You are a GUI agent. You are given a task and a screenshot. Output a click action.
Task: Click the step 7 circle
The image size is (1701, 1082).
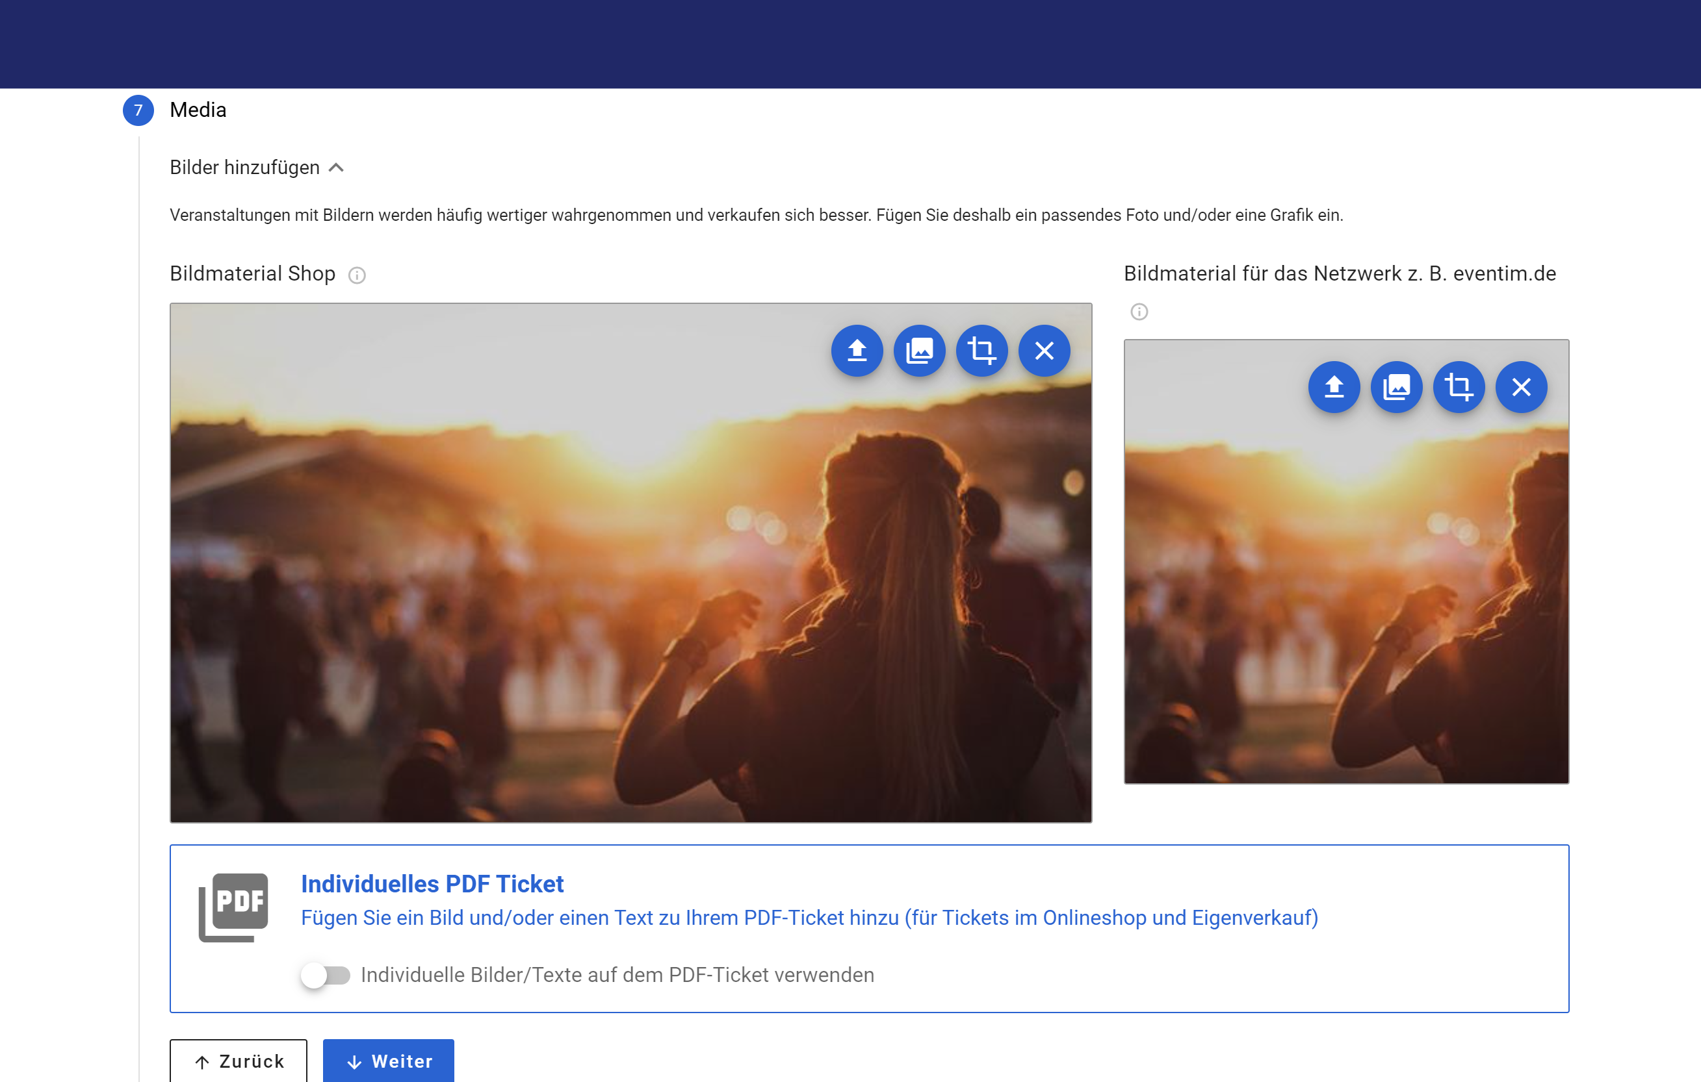pyautogui.click(x=138, y=110)
